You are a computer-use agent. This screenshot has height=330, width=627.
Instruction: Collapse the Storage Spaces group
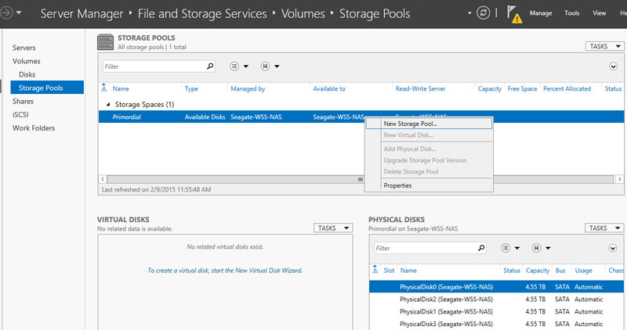(x=108, y=104)
